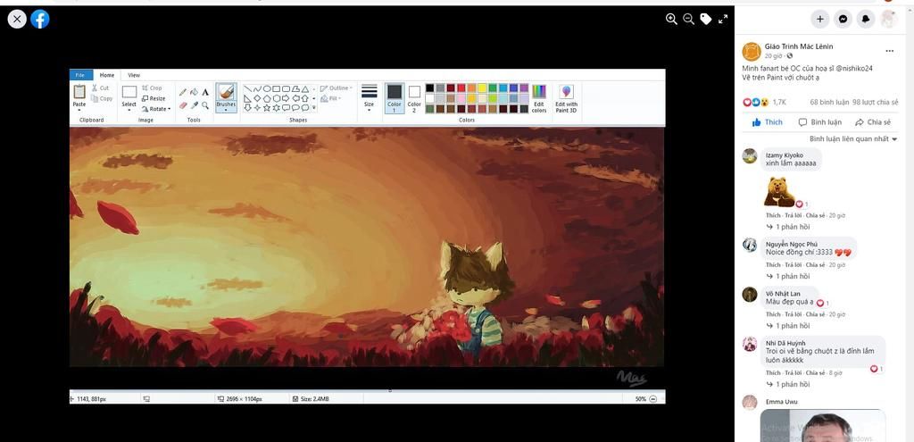Click the Chia sẻ share button

coord(873,121)
